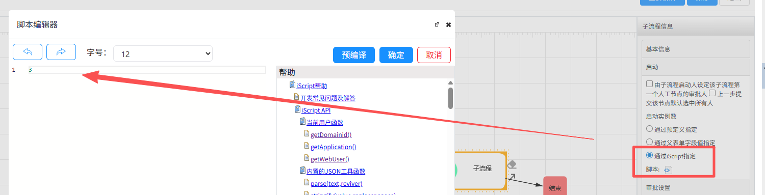
Task: Open the font size dropdown showing 12
Action: point(163,53)
